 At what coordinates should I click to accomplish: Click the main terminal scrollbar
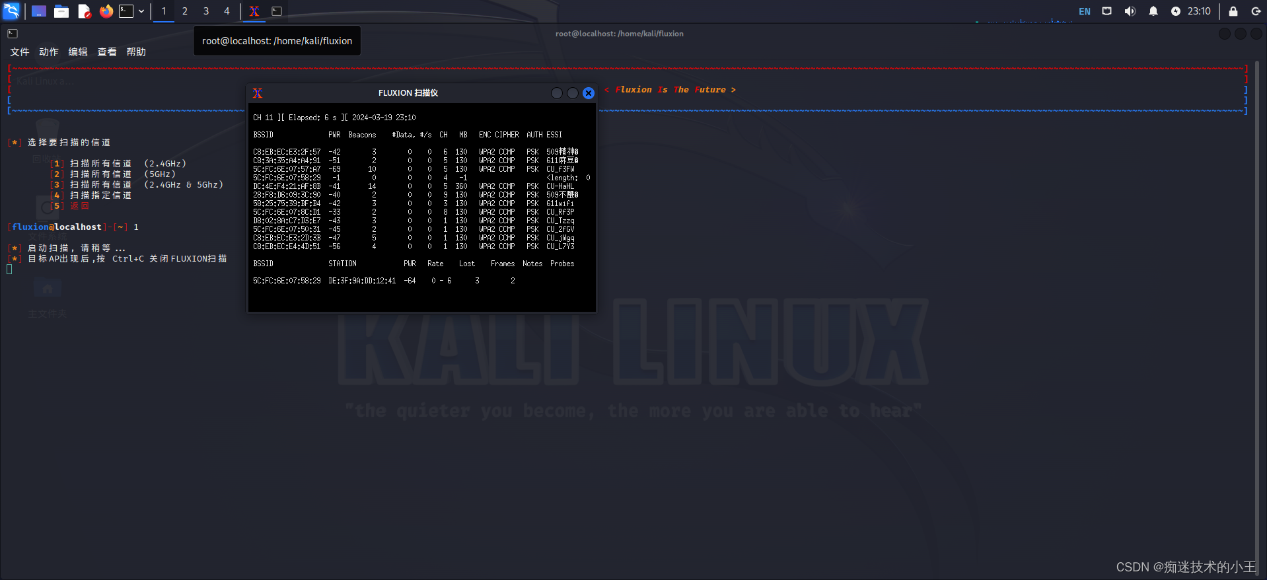tap(1258, 317)
